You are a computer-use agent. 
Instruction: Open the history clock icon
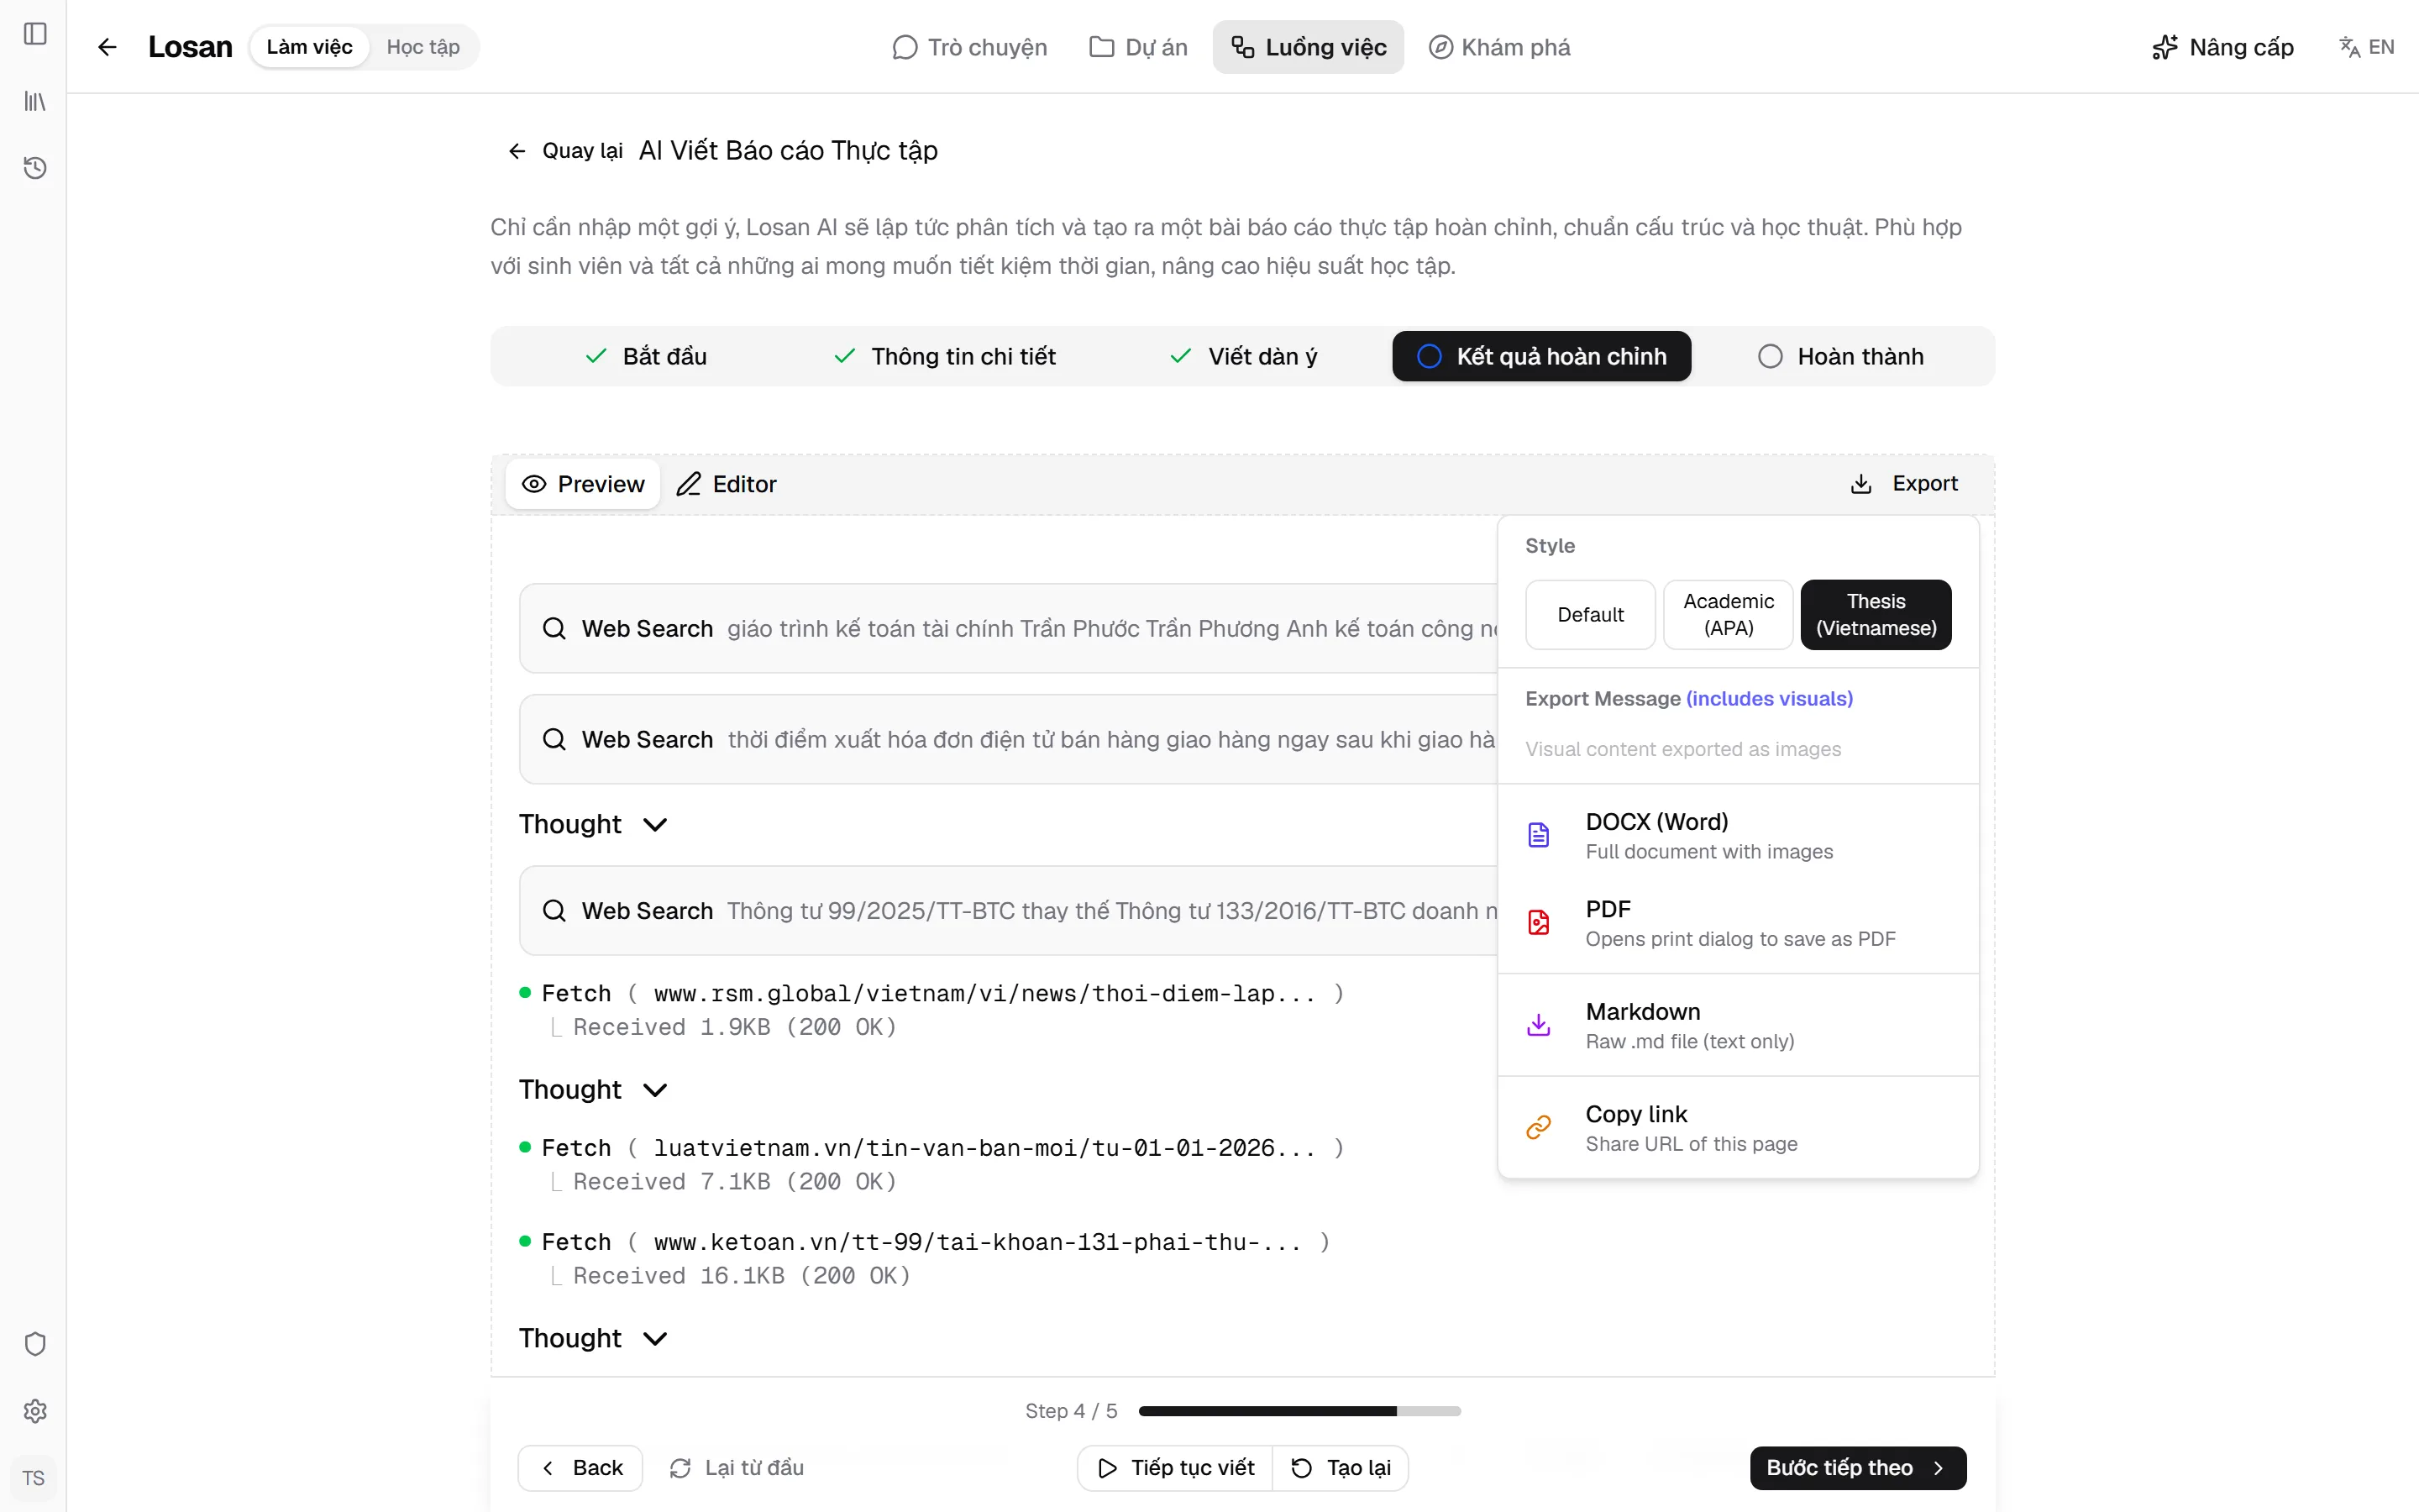click(x=35, y=168)
